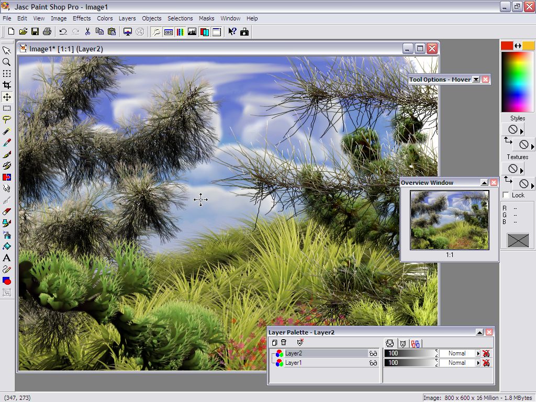Roll up the Overview Window palette
536x402 pixels.
click(484, 183)
